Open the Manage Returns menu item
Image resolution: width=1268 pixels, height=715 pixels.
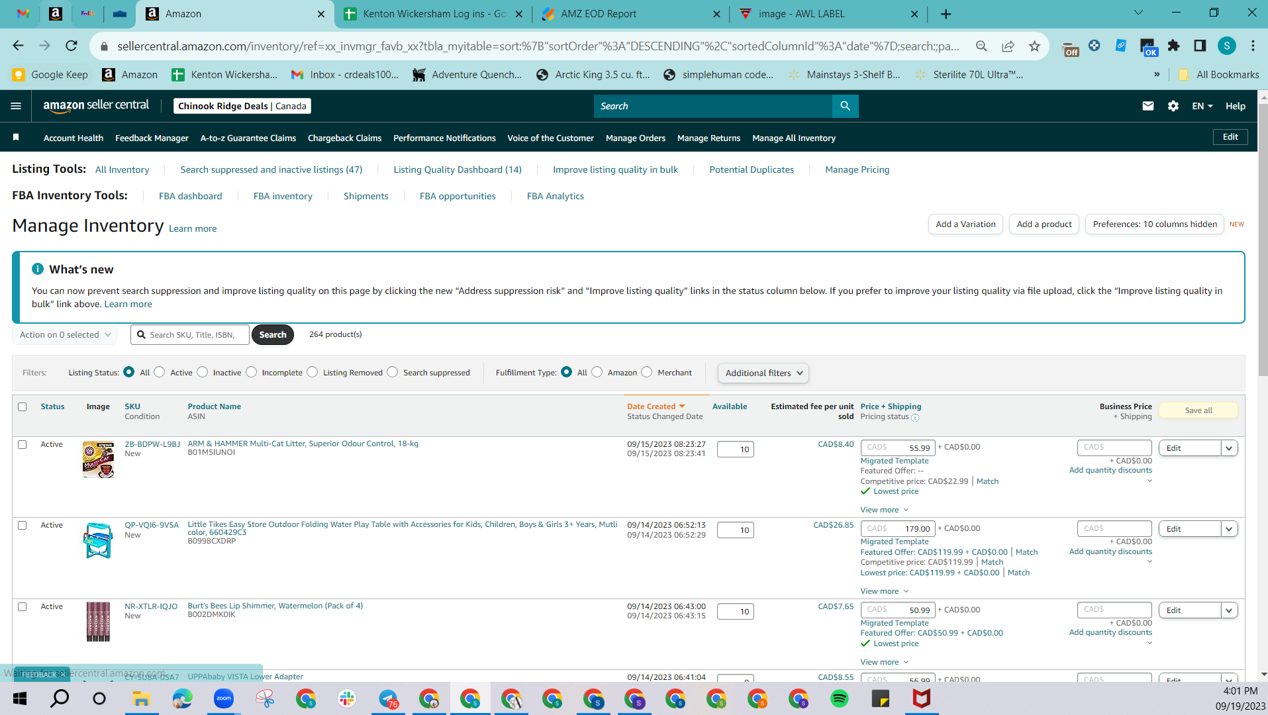(708, 138)
